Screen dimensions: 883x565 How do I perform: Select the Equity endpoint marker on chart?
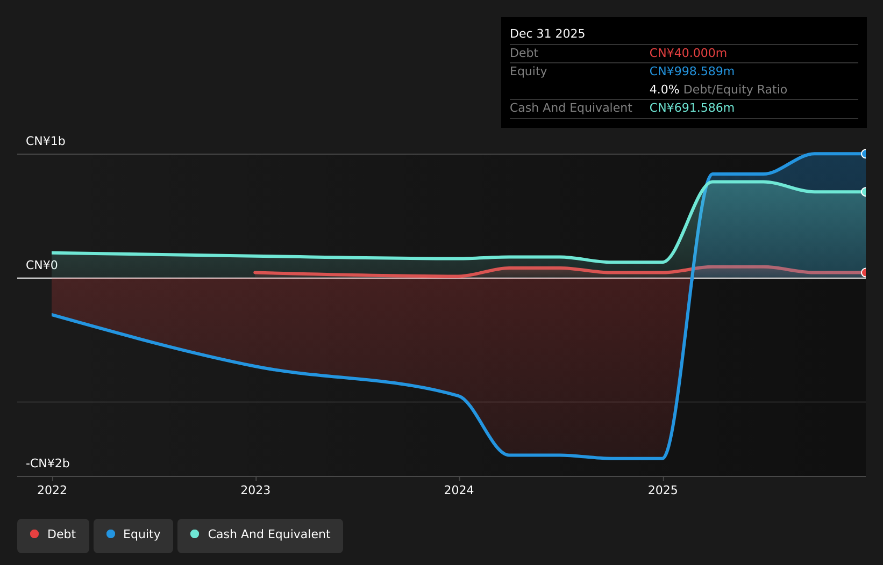[865, 154]
